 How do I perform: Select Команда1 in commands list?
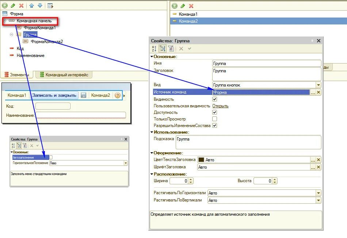188,14
